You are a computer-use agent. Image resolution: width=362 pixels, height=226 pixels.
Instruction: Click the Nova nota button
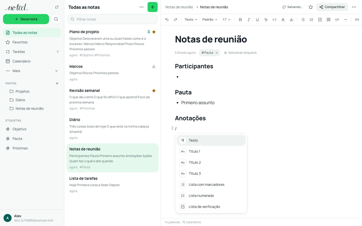tap(26, 19)
